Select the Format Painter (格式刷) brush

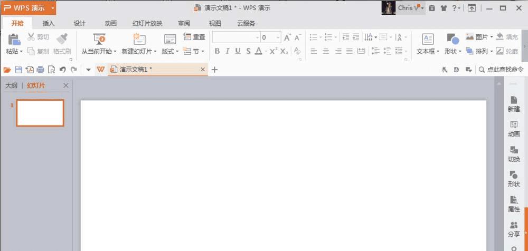pyautogui.click(x=62, y=38)
